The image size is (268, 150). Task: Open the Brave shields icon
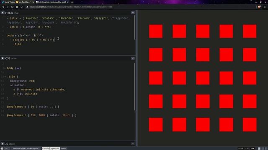pos(260,7)
